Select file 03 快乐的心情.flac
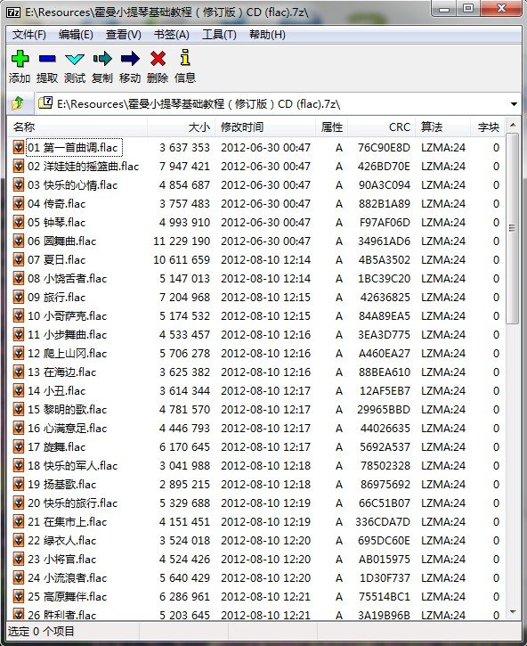This screenshot has height=646, width=527. 72,185
